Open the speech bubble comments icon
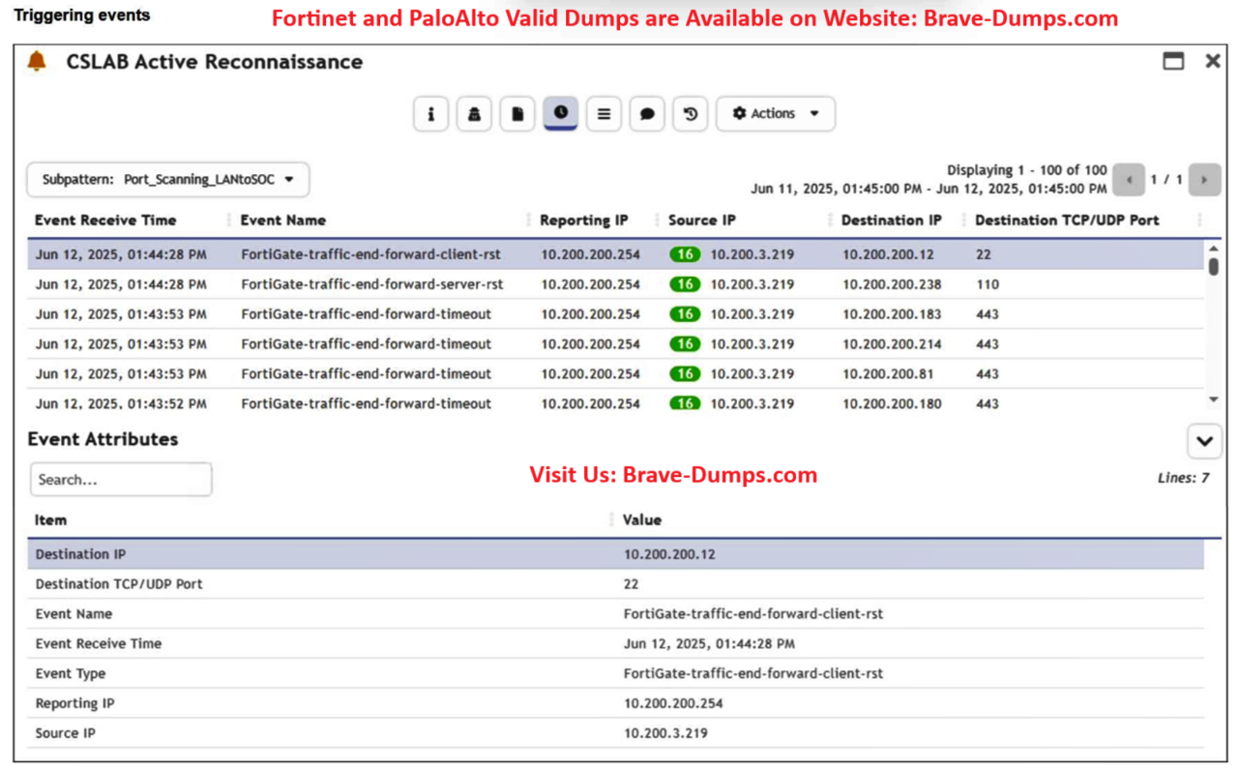The image size is (1238, 771). [647, 114]
